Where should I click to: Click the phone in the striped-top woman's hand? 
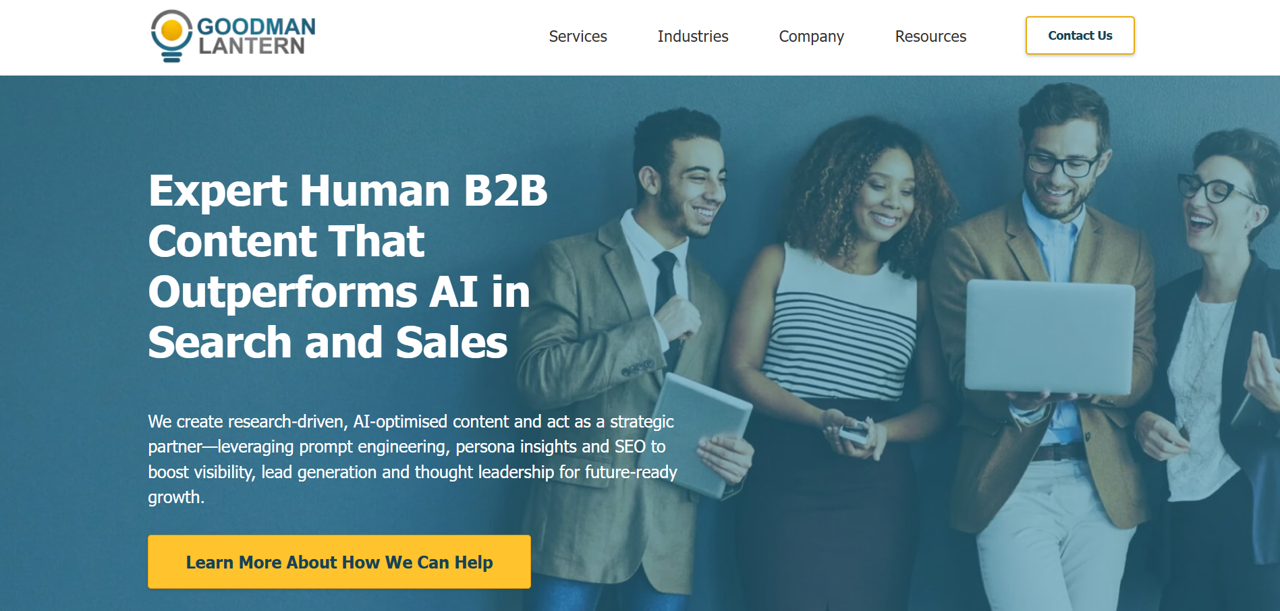click(854, 432)
